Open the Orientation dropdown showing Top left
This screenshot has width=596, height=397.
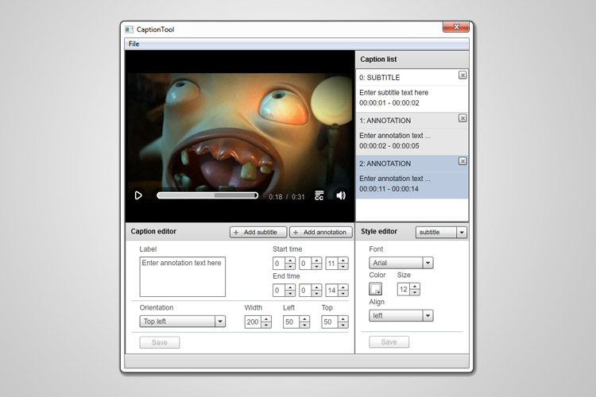[x=183, y=322]
